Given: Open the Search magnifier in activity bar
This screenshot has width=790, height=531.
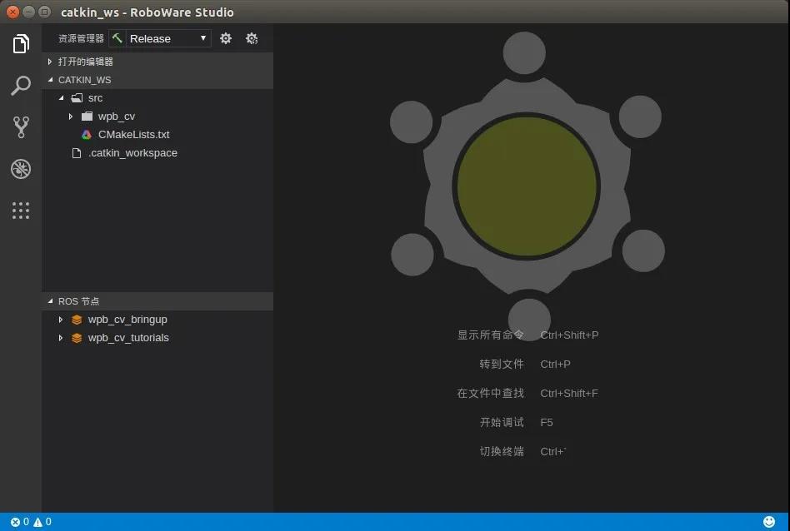Looking at the screenshot, I should click(x=21, y=86).
